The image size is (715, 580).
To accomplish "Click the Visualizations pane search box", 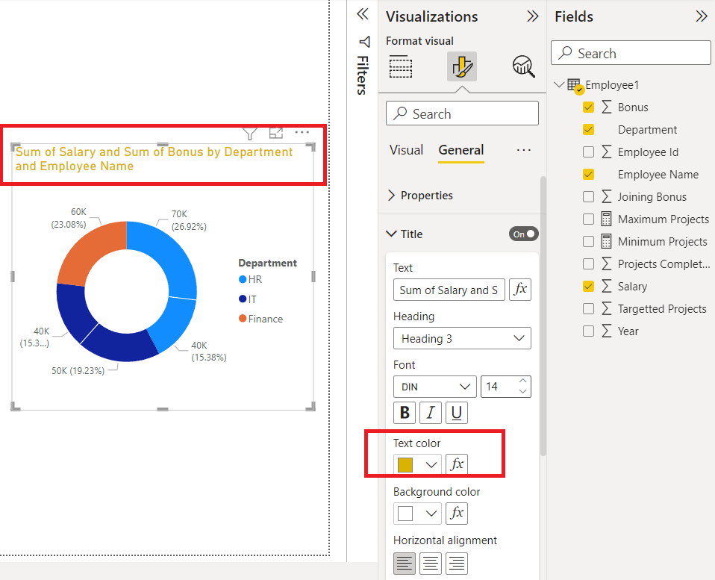I will tap(462, 113).
